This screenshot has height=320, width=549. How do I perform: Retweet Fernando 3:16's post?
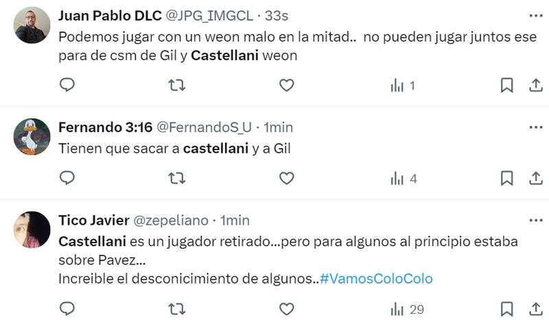176,178
